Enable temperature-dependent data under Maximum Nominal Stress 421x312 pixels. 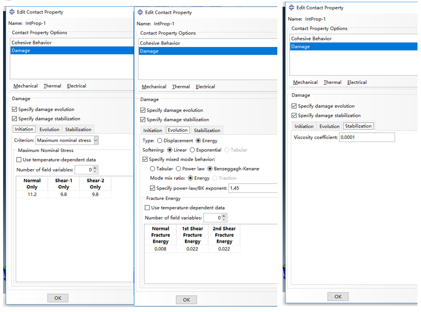coord(19,160)
